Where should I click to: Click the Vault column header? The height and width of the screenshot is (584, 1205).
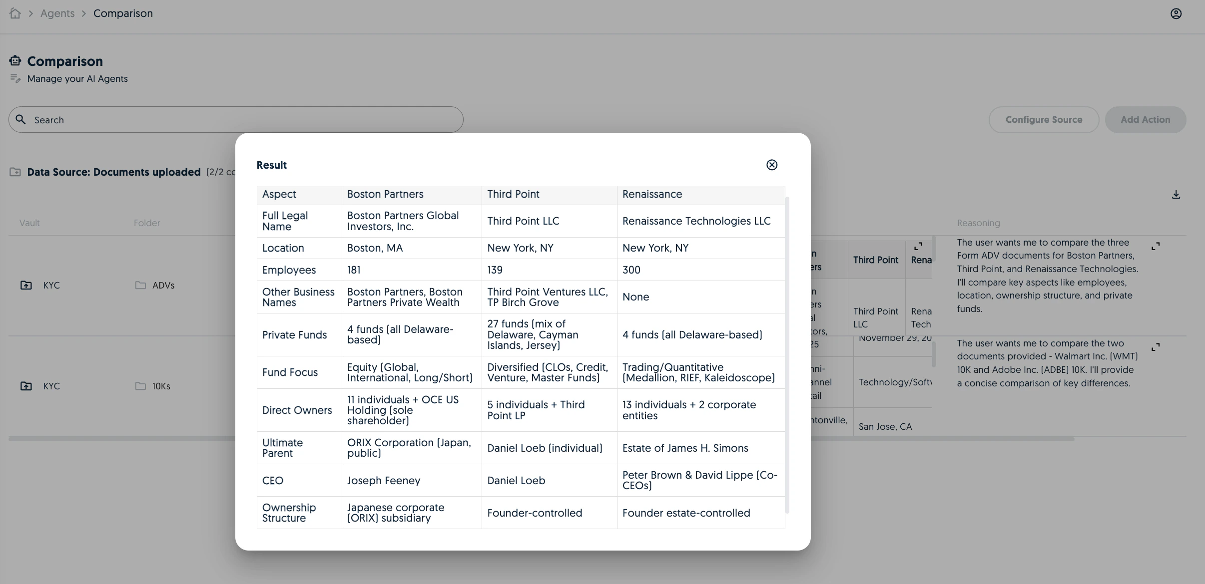(29, 223)
